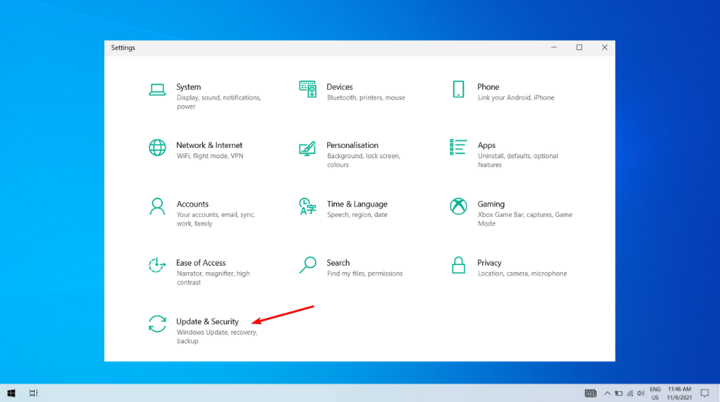Open Update & Security settings
The image size is (720, 402).
(x=204, y=330)
